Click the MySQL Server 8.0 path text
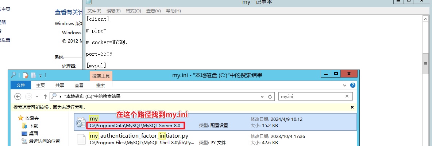432x146 pixels. (x=135, y=126)
